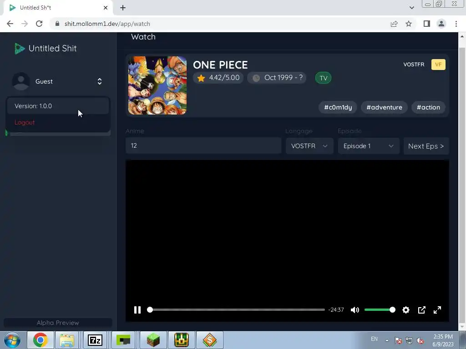The height and width of the screenshot is (349, 466).
Task: Open Chrome profile icon
Action: tap(441, 24)
